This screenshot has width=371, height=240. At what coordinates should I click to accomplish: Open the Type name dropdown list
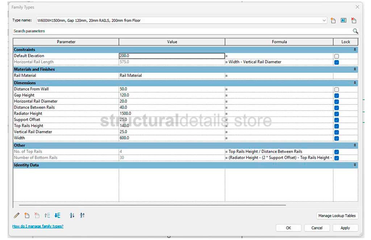[x=324, y=21]
